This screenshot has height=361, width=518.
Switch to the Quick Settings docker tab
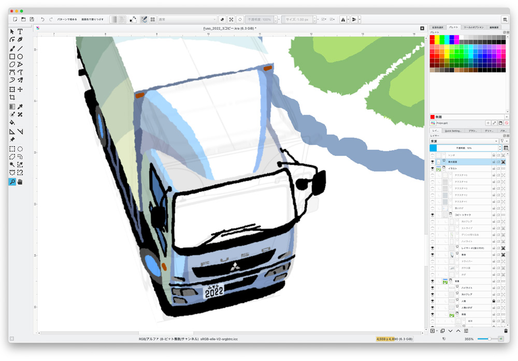[x=453, y=131]
